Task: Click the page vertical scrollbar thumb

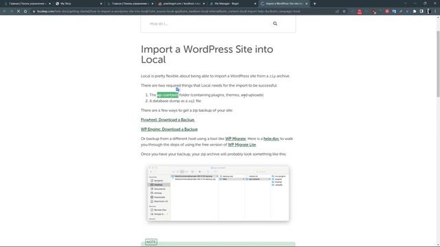Action: click(438, 63)
